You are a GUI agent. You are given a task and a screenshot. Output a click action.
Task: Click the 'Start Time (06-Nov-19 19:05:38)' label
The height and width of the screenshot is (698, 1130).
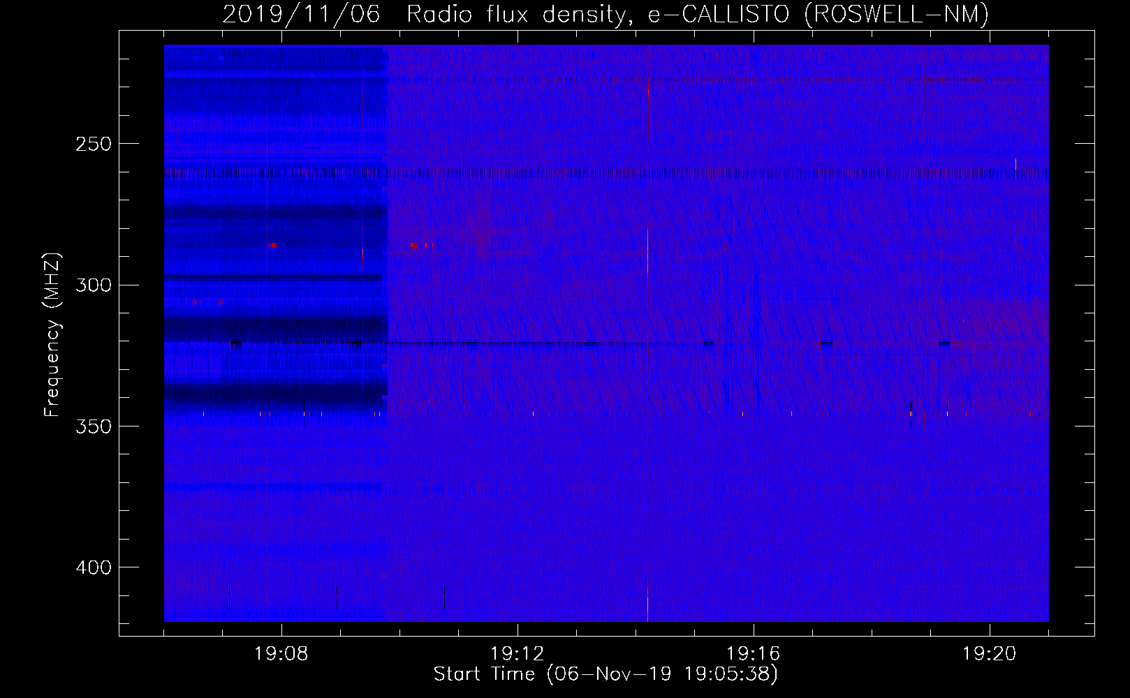click(x=606, y=674)
